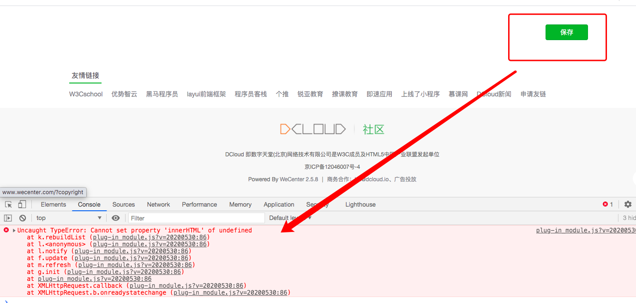Open source link on m.refresh line
This screenshot has height=303, width=636.
point(135,265)
